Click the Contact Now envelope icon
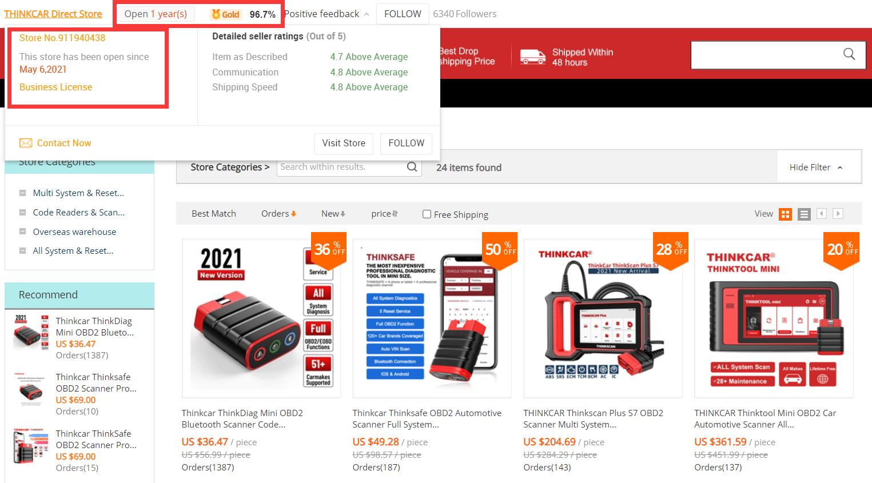The width and height of the screenshot is (872, 483). [x=26, y=143]
